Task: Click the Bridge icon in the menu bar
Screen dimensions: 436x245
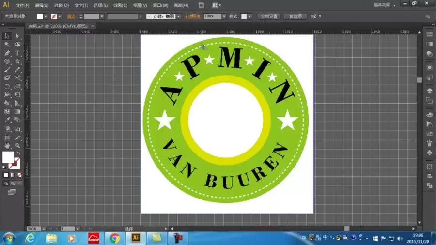Action: (202, 5)
